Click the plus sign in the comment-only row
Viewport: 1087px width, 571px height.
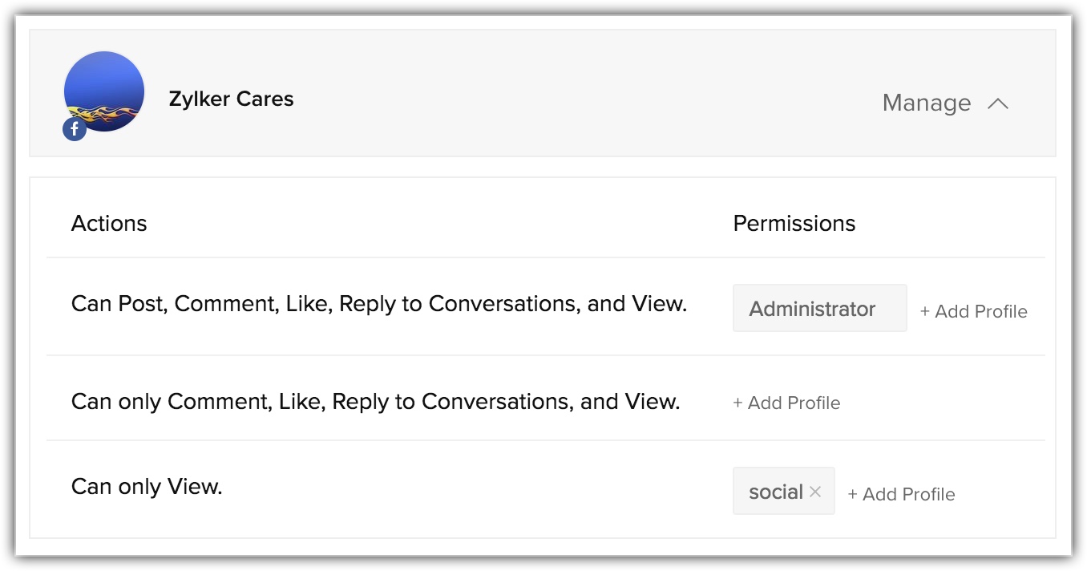(738, 403)
